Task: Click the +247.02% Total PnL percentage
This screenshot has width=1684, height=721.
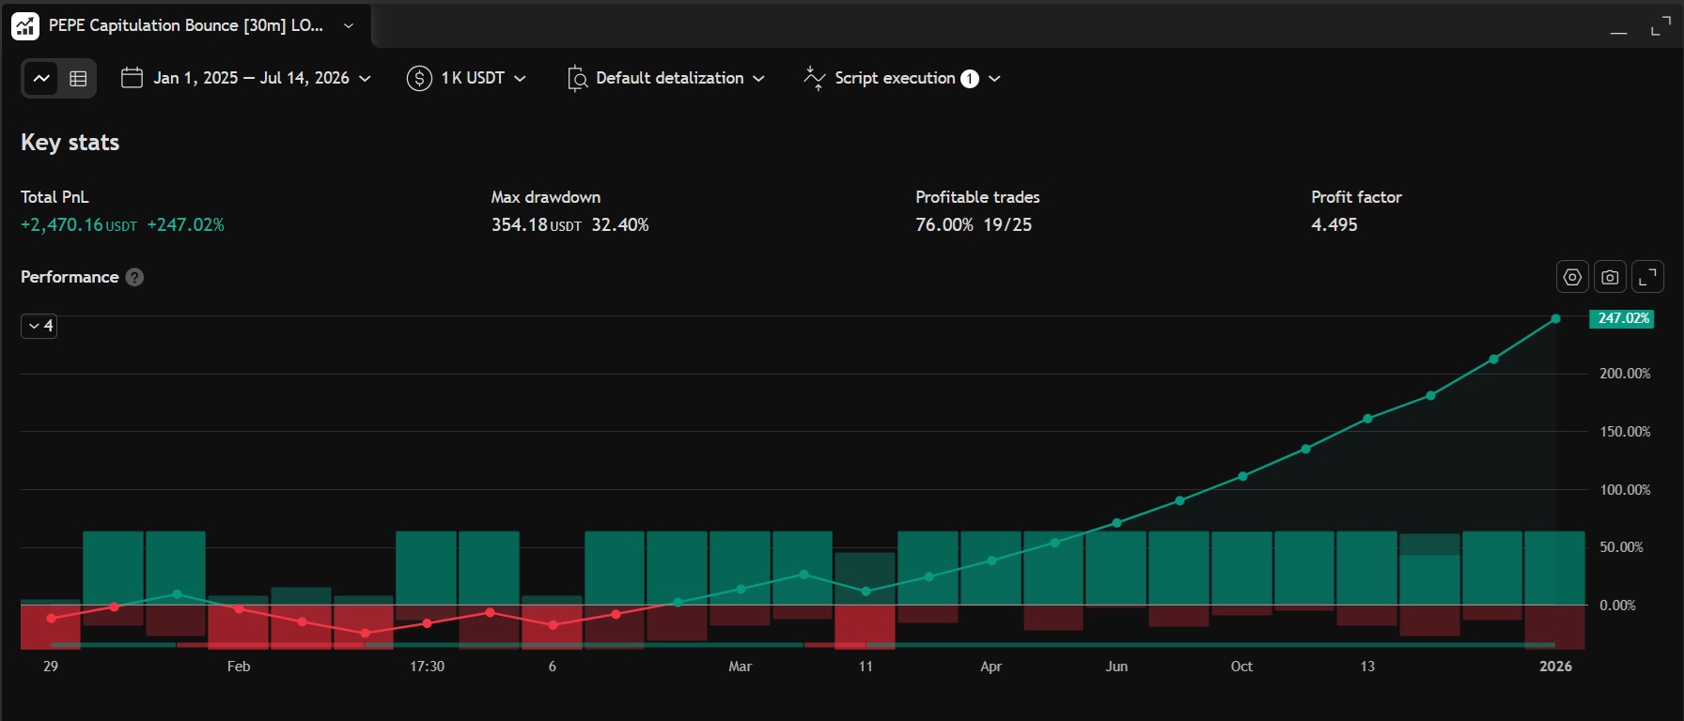Action: click(x=186, y=225)
